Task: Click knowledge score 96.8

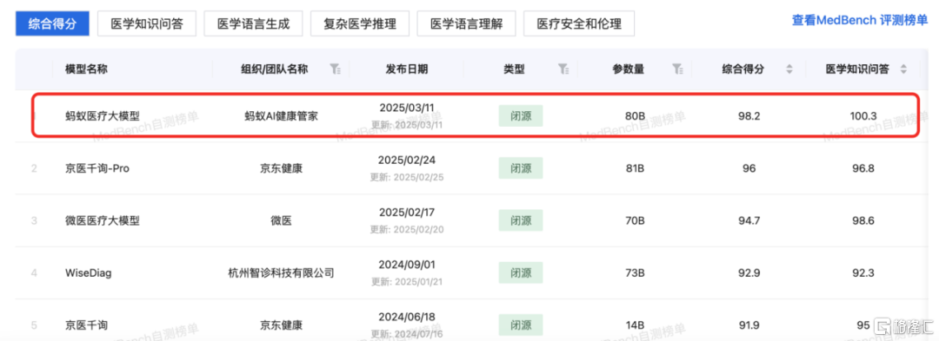Action: click(x=863, y=168)
